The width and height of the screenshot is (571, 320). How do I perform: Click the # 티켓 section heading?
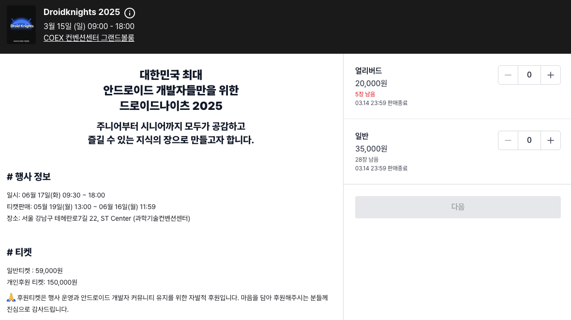pyautogui.click(x=18, y=252)
